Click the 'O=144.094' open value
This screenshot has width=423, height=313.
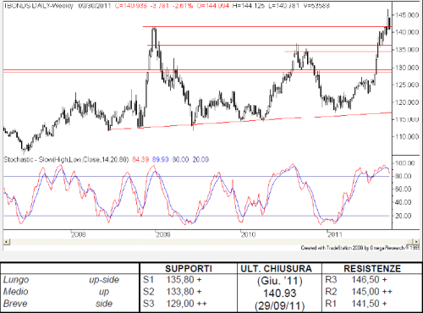point(213,5)
